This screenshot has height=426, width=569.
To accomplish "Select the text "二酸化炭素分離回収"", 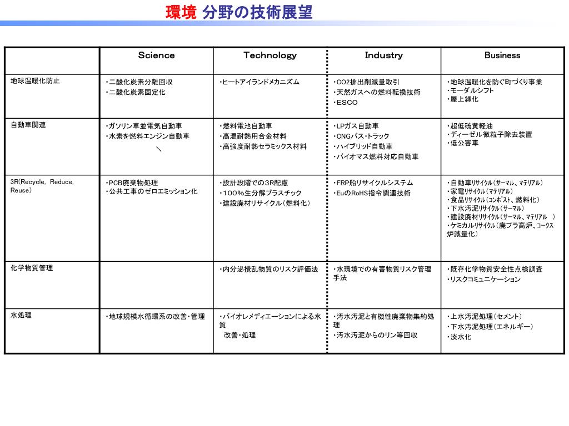I will [139, 82].
